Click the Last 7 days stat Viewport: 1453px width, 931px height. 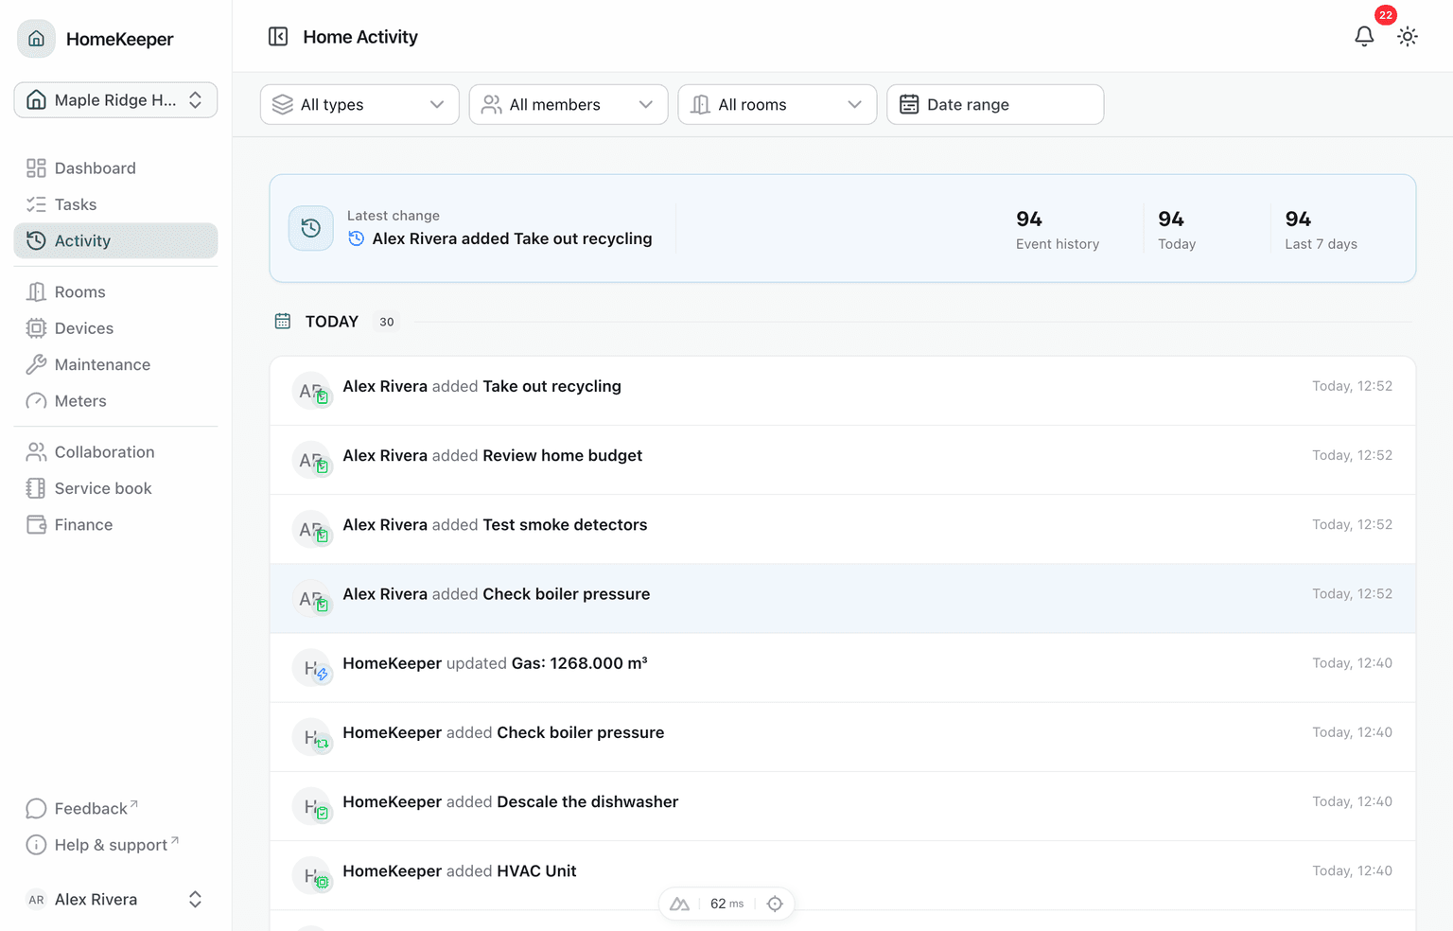tap(1321, 230)
